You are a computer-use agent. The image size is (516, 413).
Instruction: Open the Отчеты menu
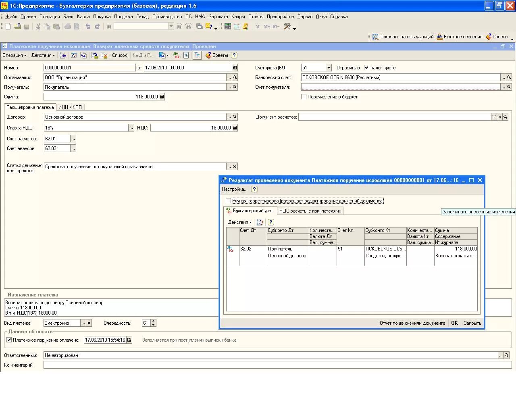256,17
